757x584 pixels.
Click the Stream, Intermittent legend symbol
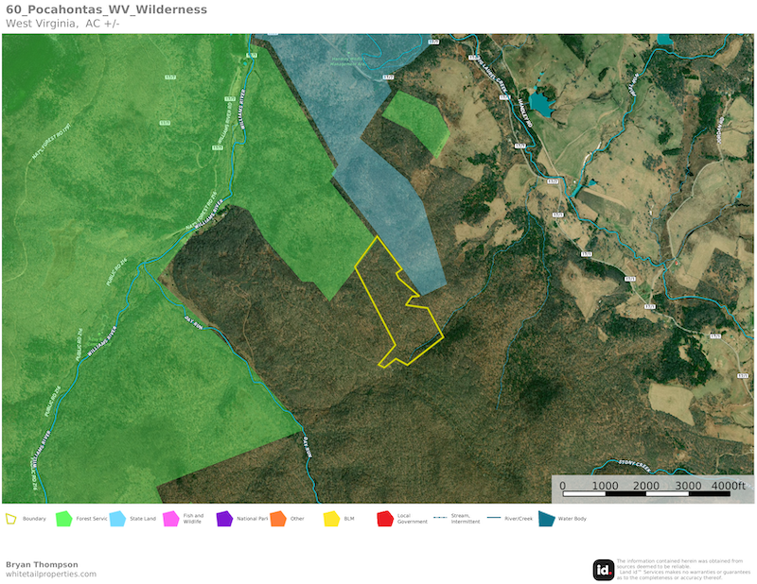[439, 519]
